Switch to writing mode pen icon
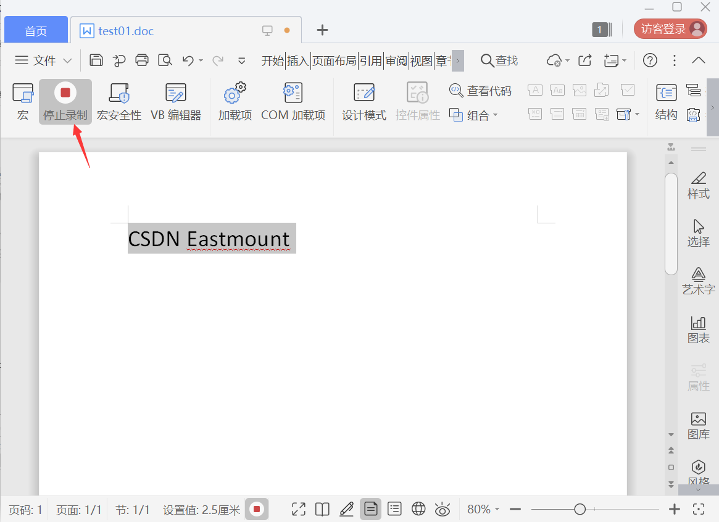 347,509
